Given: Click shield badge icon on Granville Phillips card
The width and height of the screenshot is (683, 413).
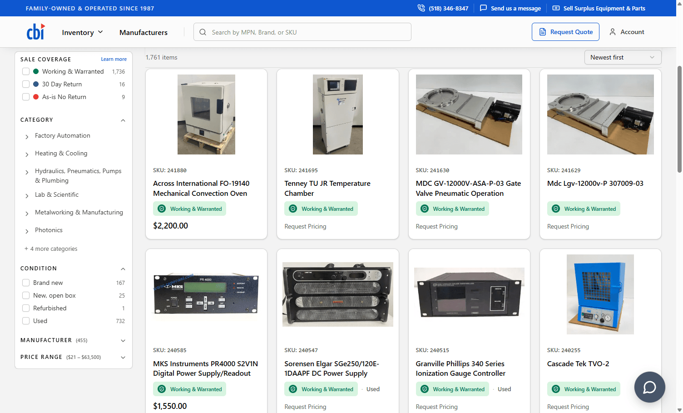Looking at the screenshot, I should [x=425, y=389].
